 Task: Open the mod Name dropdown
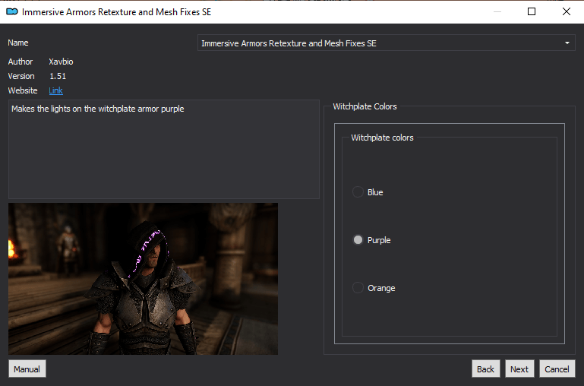tap(387, 43)
